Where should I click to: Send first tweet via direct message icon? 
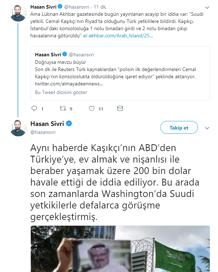click(120, 108)
